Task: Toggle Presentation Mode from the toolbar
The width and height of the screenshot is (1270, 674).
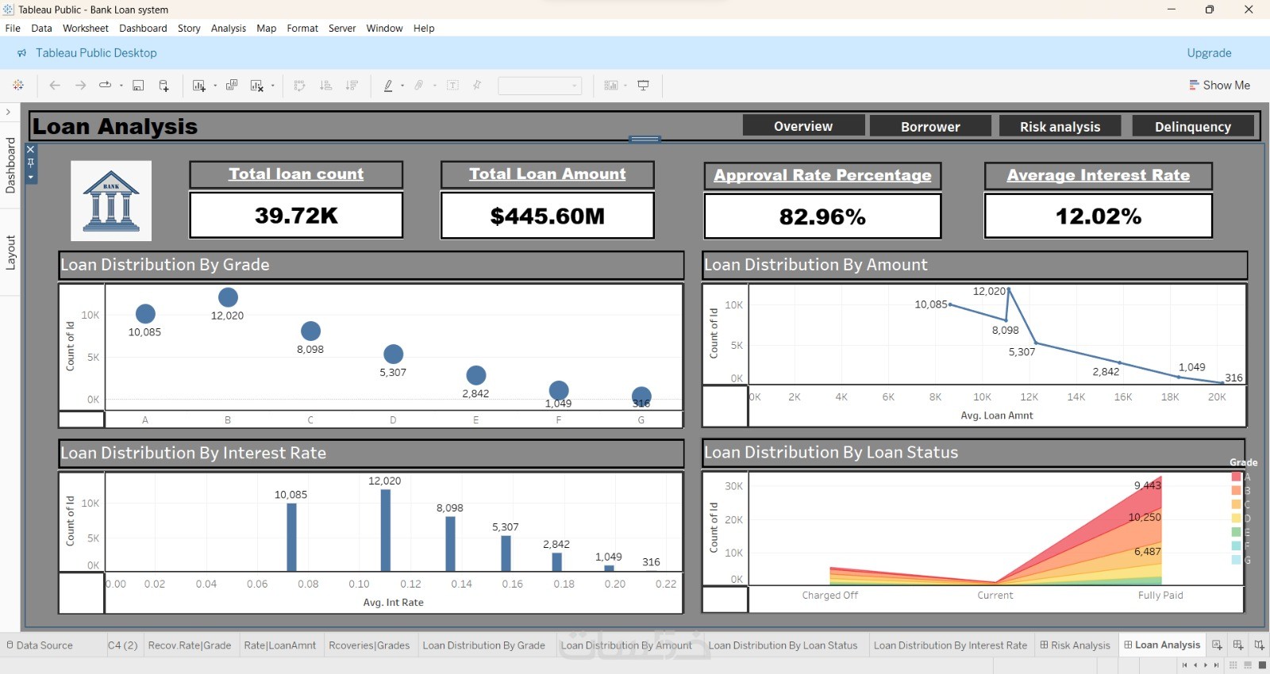Action: click(x=644, y=86)
